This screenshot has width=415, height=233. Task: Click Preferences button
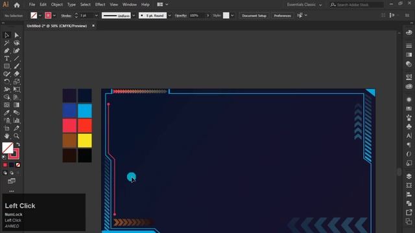[x=283, y=16]
